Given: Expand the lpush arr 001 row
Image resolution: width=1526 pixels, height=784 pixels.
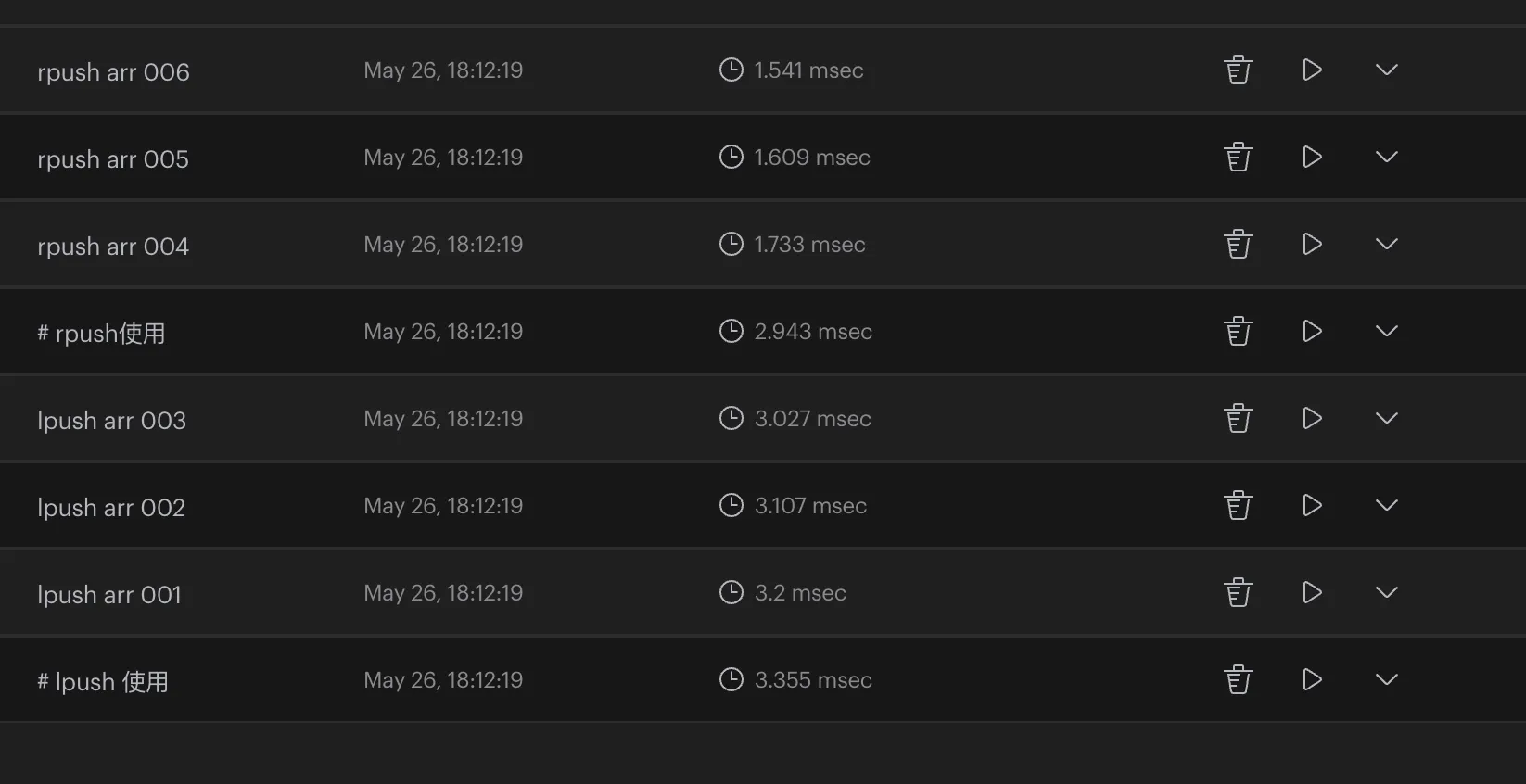Looking at the screenshot, I should [1386, 593].
